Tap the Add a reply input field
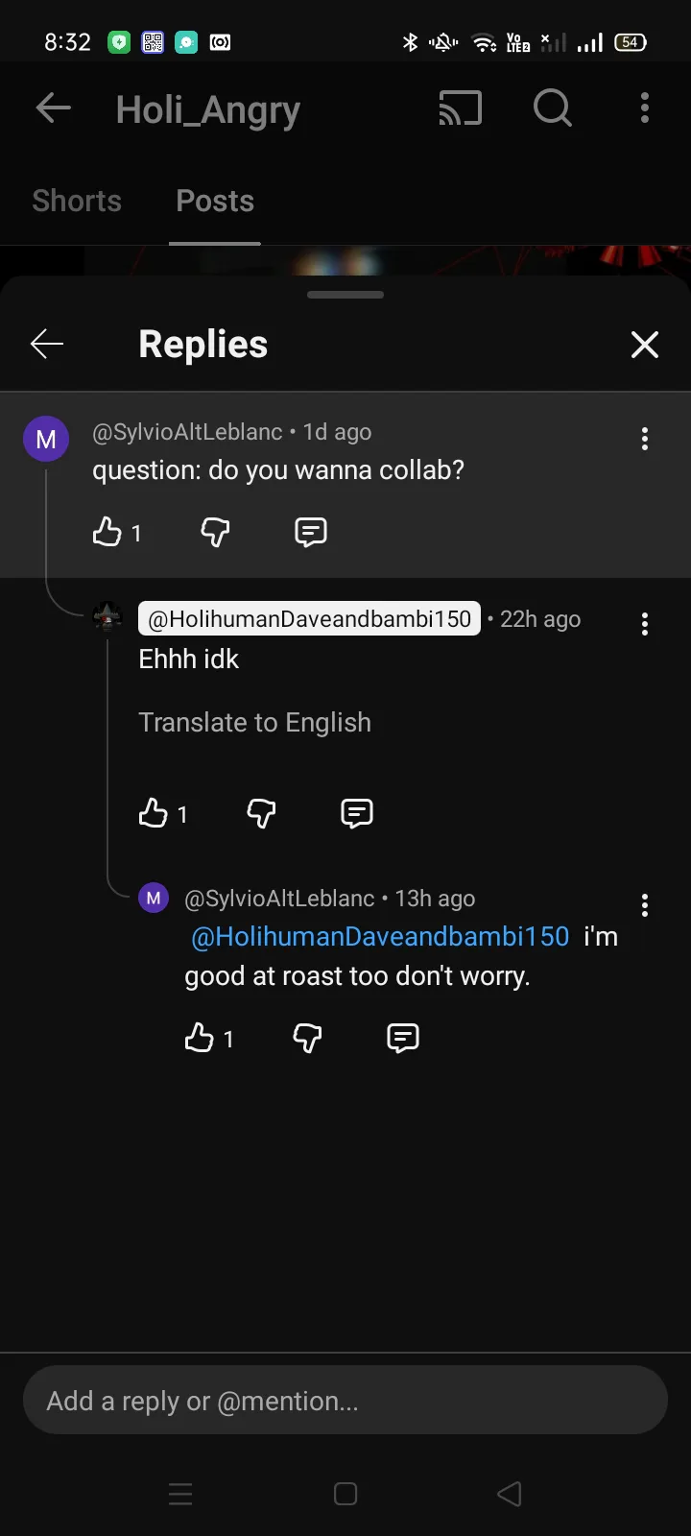Image resolution: width=691 pixels, height=1536 pixels. [x=345, y=1401]
